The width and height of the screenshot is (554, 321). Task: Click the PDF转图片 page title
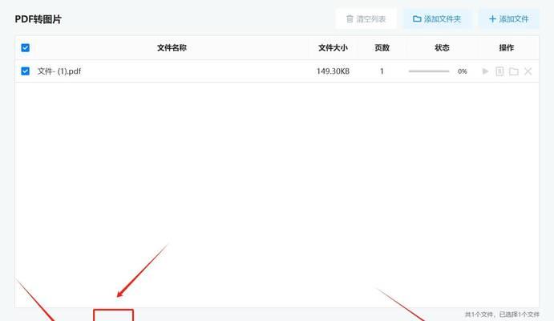pyautogui.click(x=38, y=19)
